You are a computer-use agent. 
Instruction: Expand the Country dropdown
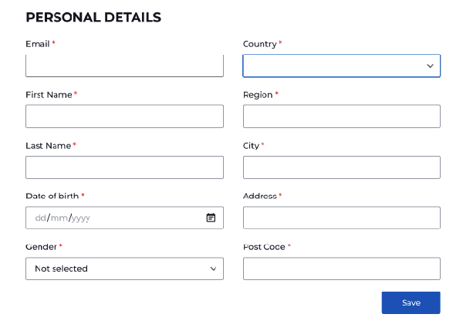click(x=341, y=66)
